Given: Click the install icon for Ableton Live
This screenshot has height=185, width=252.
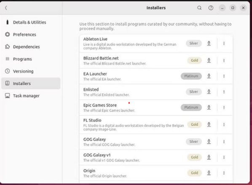Looking at the screenshot, I should tap(209, 43).
